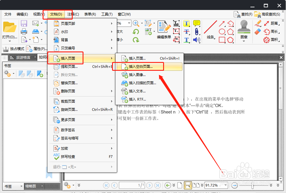This screenshot has height=193, width=286.
Task: Select the eraser tool in toolbar
Action: point(258,31)
